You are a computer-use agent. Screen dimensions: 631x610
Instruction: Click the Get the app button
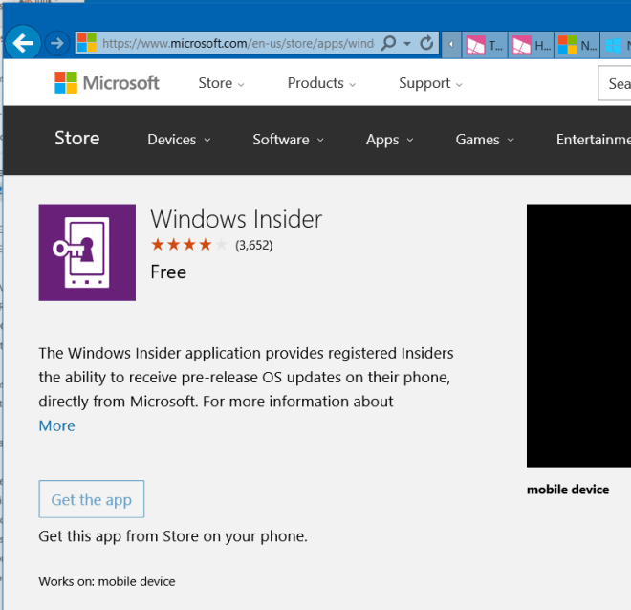click(x=92, y=499)
